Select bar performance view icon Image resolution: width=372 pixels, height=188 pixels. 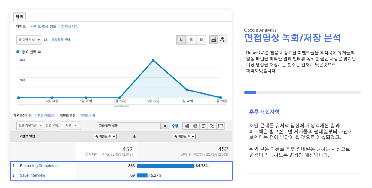(203, 126)
